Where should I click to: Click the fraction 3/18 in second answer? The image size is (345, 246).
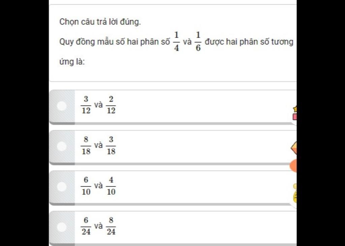[x=111, y=145]
